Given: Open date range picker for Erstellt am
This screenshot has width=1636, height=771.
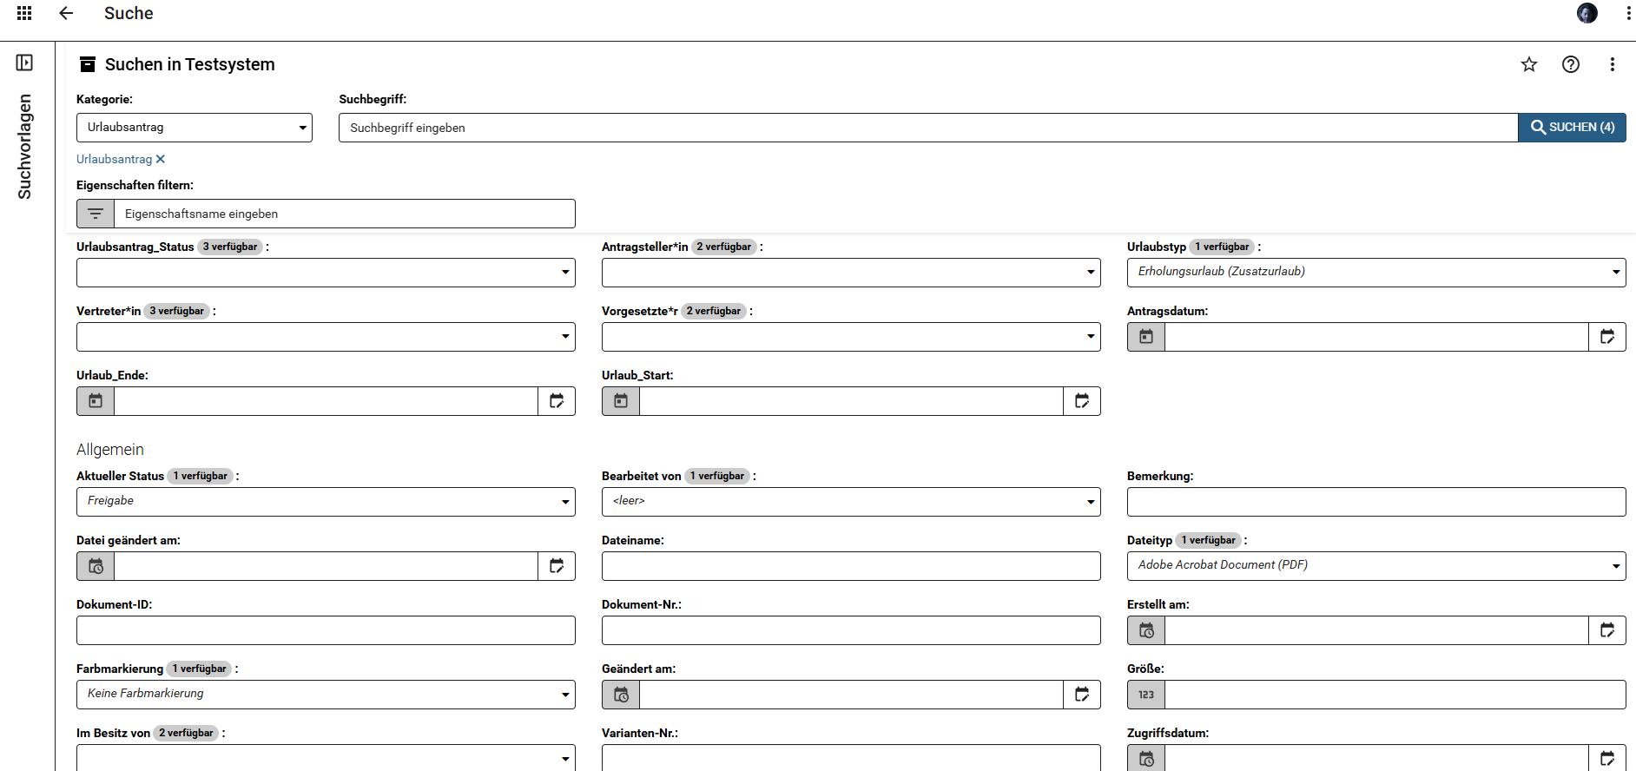Looking at the screenshot, I should [x=1607, y=630].
